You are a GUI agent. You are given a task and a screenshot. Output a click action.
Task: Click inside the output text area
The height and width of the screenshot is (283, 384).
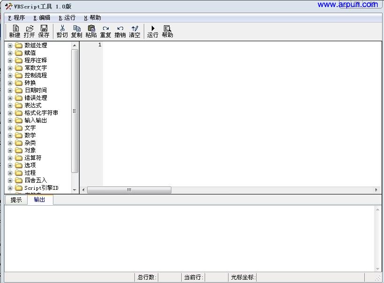pyautogui.click(x=190, y=238)
